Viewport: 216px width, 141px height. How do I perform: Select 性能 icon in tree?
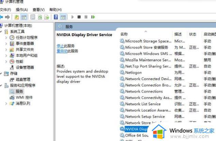(x=12, y=61)
